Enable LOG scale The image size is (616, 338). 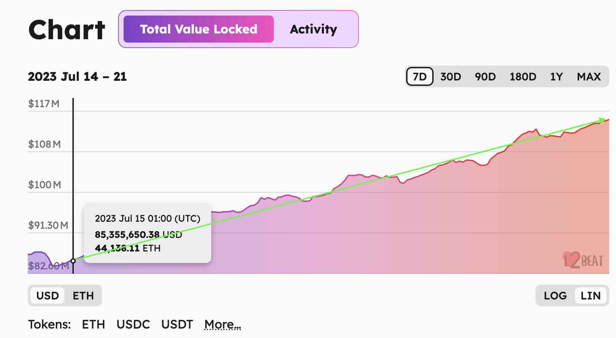click(555, 296)
